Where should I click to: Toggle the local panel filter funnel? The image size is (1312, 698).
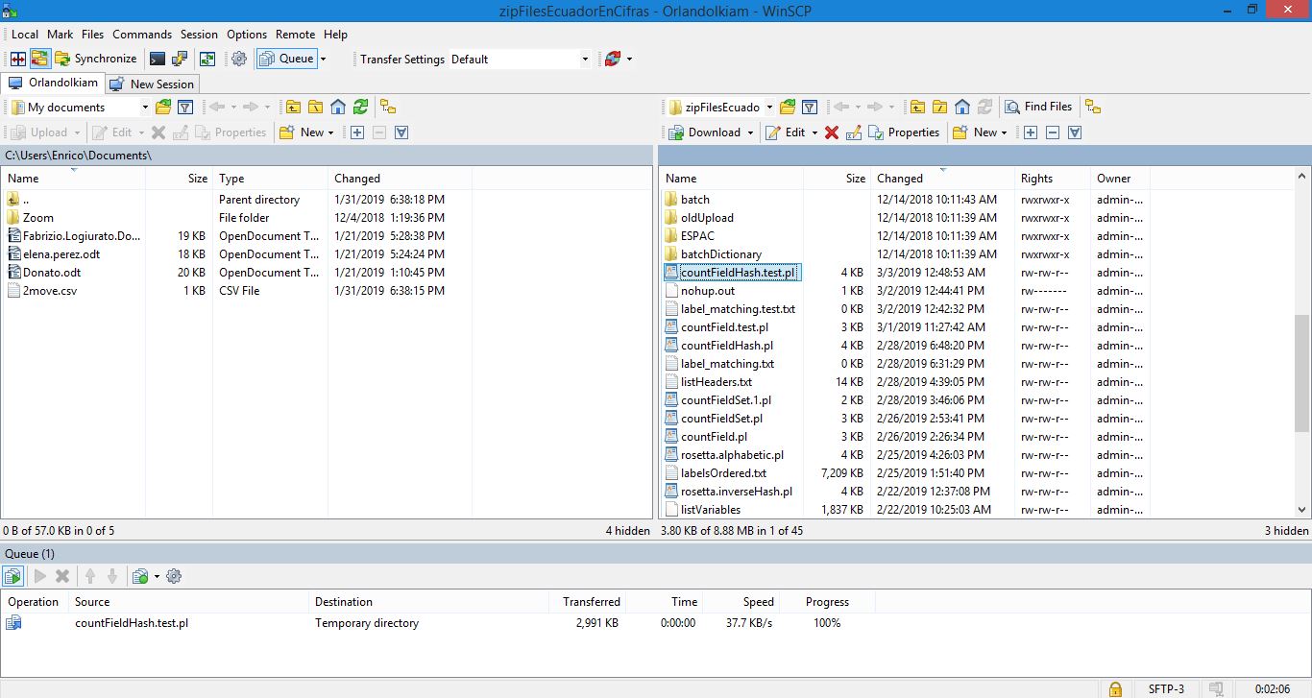(185, 107)
